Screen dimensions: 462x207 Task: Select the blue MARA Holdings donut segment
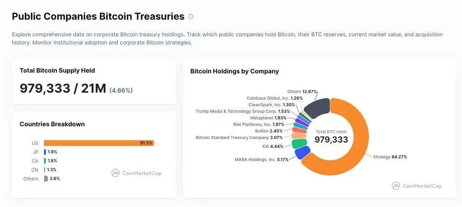click(x=302, y=153)
